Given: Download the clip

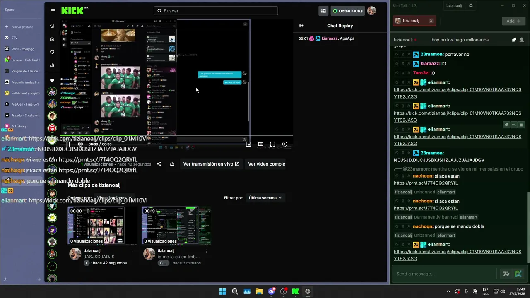Looking at the screenshot, I should 172,164.
